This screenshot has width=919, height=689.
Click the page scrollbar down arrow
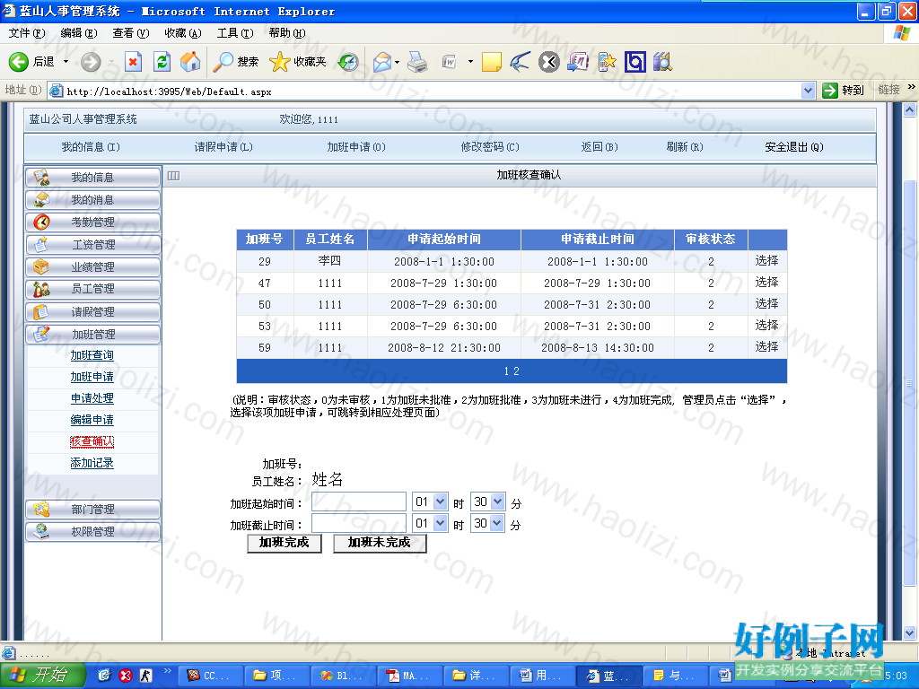tap(910, 632)
